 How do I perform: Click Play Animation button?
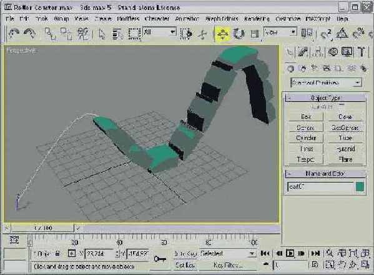coord(290,253)
